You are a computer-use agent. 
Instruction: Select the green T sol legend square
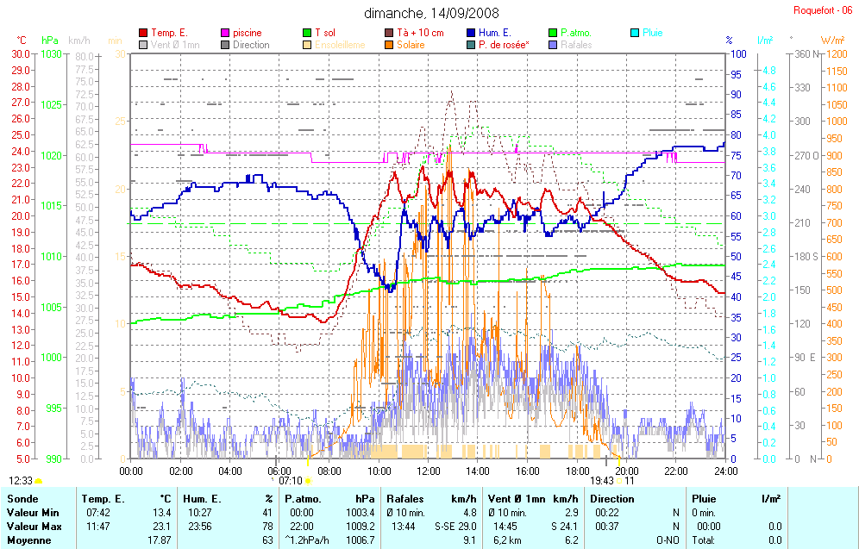(x=307, y=33)
